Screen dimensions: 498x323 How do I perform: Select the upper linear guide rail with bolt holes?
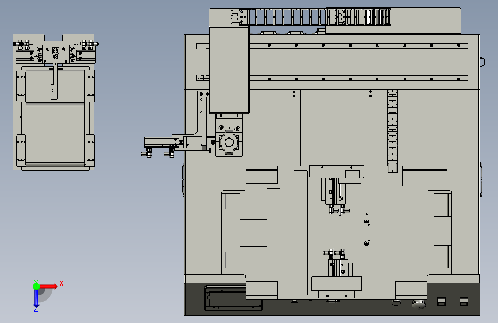coord(358,45)
